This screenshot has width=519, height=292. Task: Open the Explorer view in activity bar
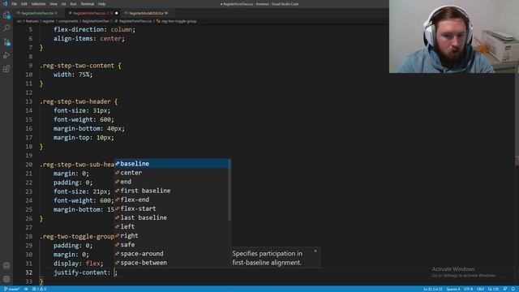point(6,15)
